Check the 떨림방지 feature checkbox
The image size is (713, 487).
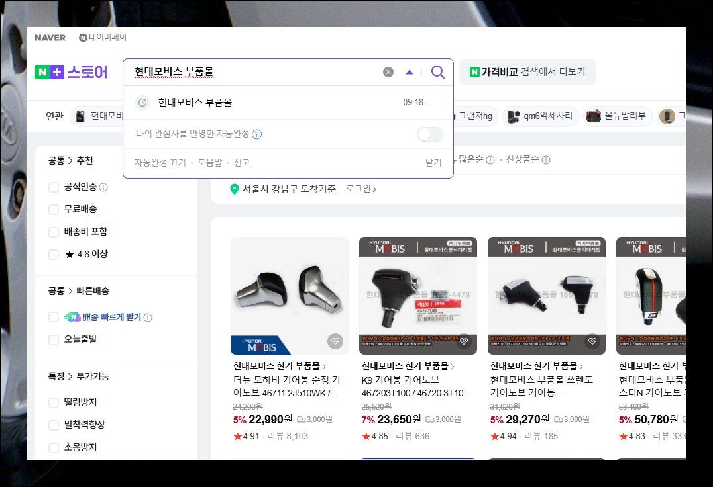click(x=54, y=402)
